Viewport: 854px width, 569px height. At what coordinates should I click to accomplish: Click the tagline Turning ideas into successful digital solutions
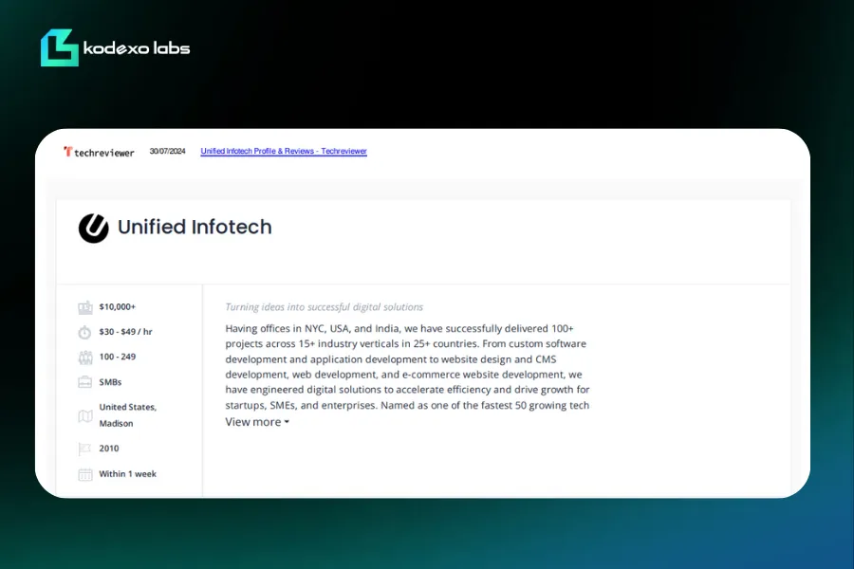tap(325, 307)
